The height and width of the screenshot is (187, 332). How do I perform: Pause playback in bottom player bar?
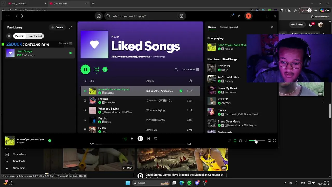coord(140,138)
